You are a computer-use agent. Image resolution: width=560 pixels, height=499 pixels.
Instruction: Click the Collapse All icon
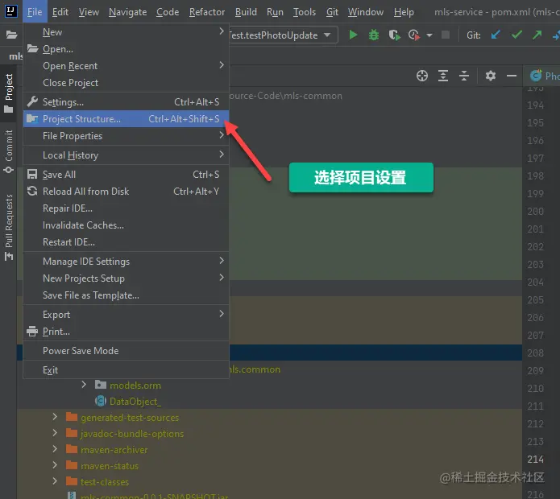click(464, 76)
